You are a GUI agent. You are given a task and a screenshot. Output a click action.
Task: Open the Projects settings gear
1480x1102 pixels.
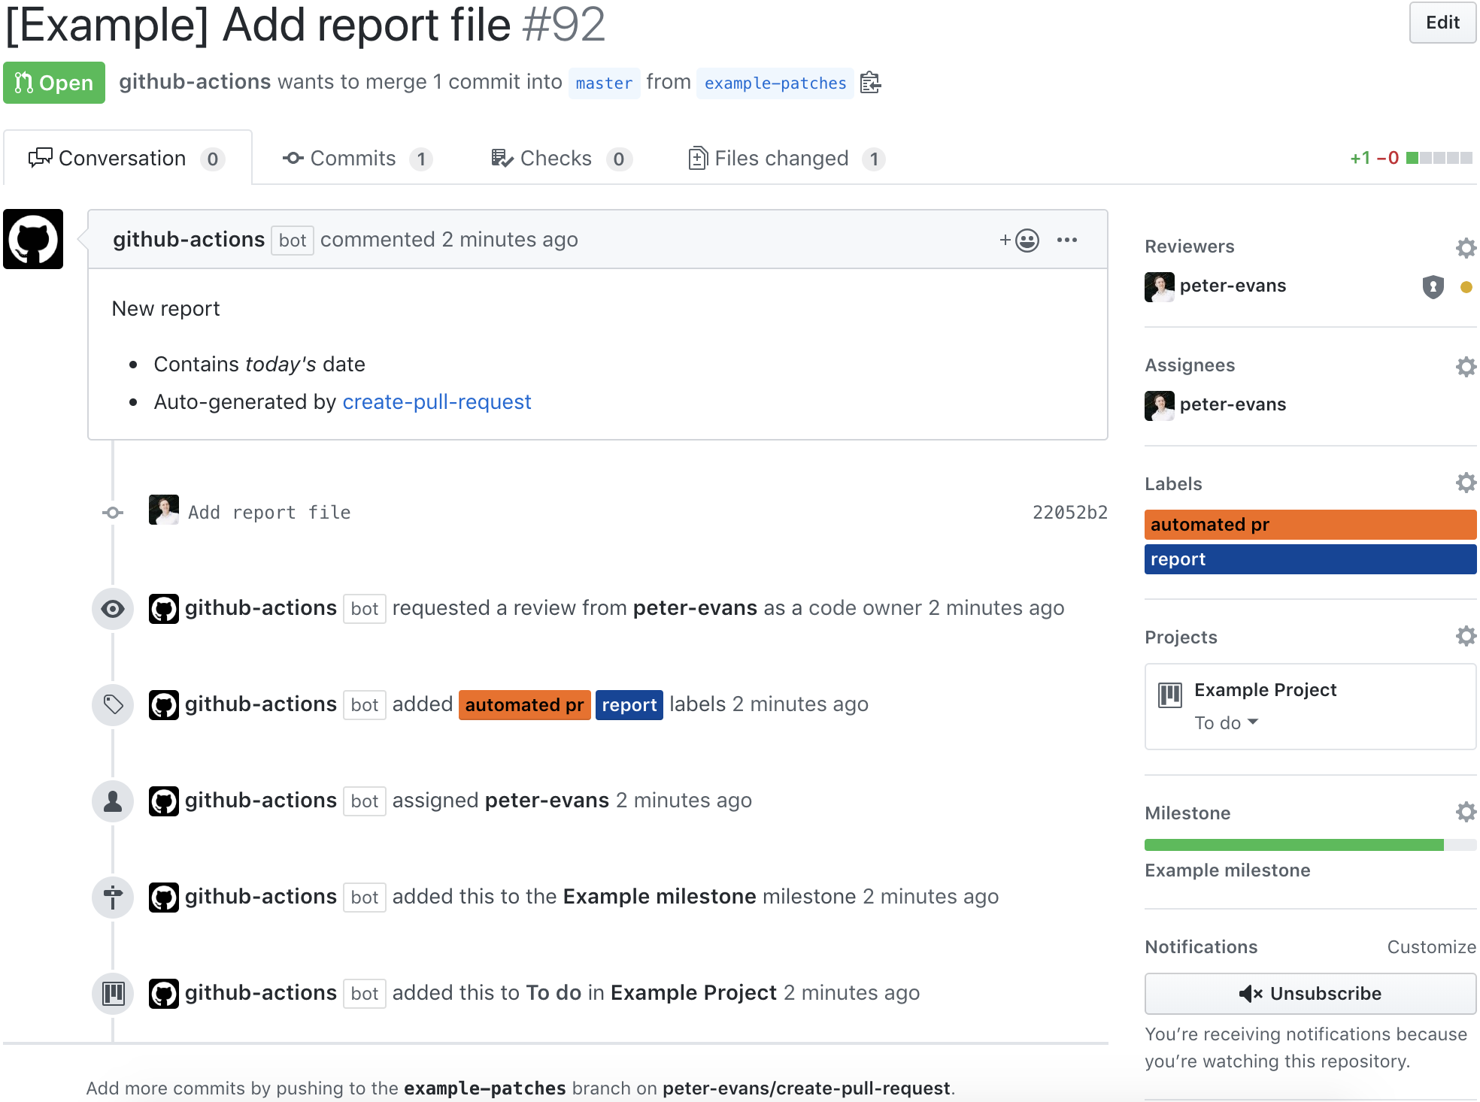point(1466,636)
